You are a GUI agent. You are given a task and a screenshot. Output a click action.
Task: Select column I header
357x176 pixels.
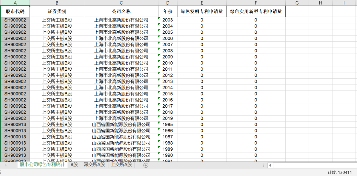pyautogui.click(x=344, y=3)
